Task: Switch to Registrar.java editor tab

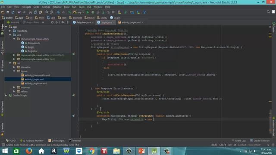Action: 83,22
